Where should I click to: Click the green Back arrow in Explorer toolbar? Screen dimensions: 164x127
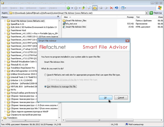tap(68, 8)
